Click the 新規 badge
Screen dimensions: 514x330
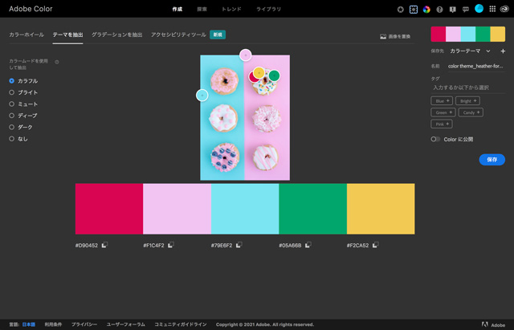tap(218, 35)
